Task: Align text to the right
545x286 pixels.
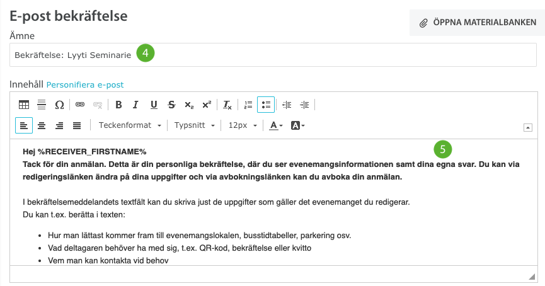Action: tap(59, 125)
